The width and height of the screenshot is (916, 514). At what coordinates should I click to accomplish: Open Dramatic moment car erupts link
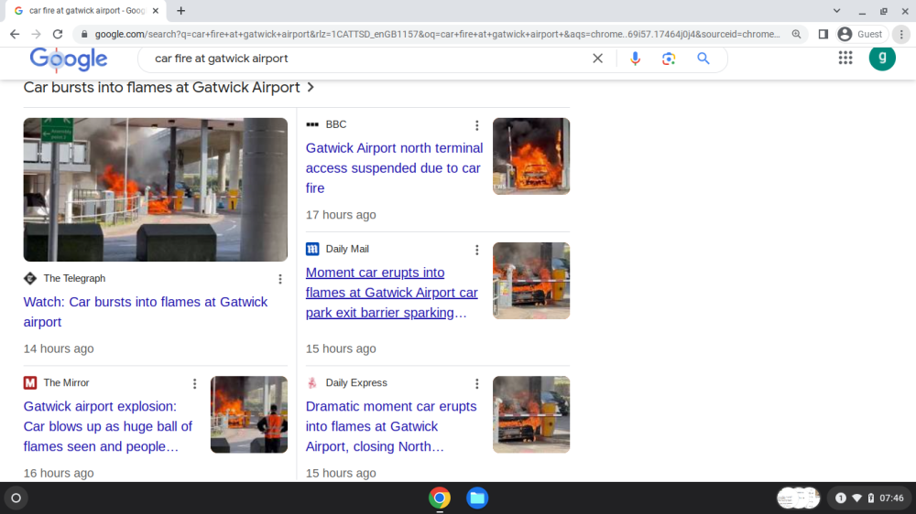click(391, 426)
